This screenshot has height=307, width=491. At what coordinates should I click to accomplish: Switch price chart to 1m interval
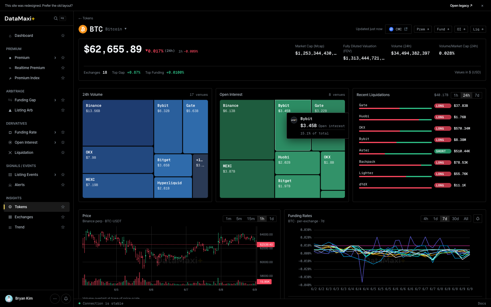229,219
